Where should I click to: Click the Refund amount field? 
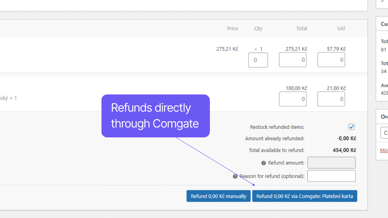[x=331, y=162]
